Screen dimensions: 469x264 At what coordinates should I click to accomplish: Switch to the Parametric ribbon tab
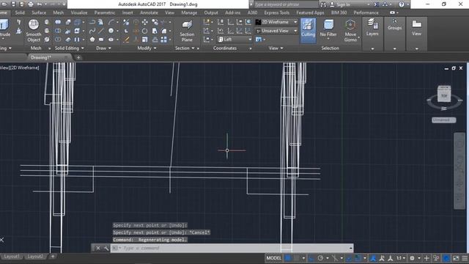tap(104, 12)
